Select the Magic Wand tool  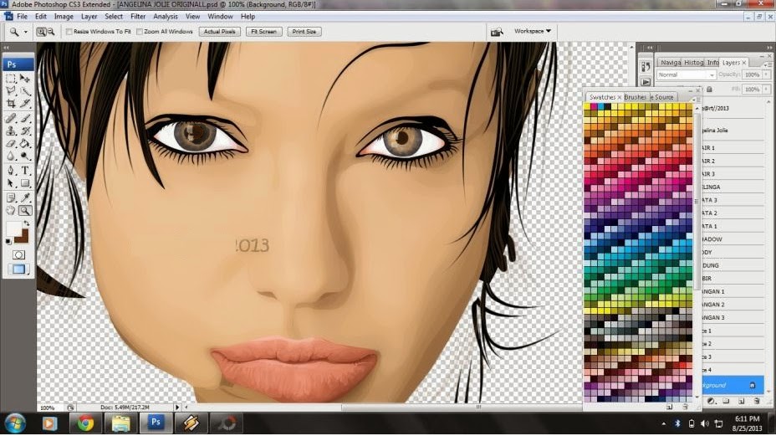click(x=25, y=91)
